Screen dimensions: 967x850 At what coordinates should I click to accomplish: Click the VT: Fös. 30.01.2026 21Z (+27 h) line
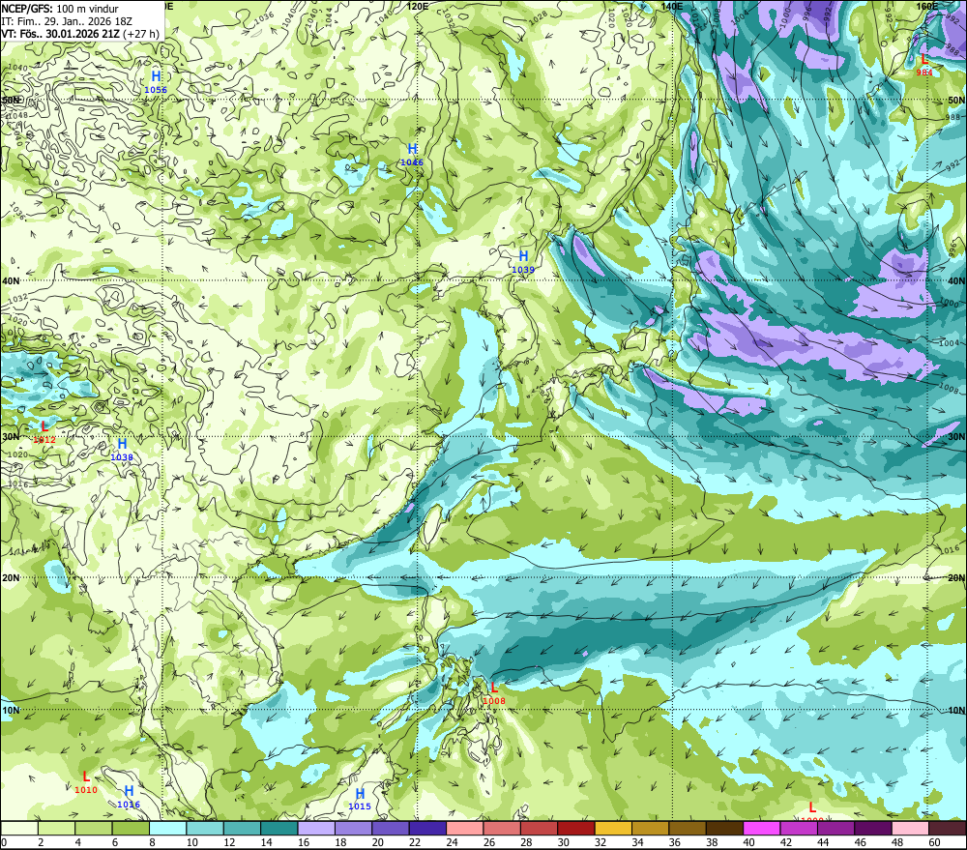pyautogui.click(x=80, y=33)
